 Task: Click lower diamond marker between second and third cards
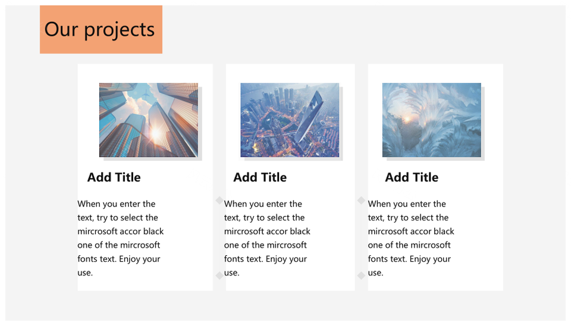361,275
